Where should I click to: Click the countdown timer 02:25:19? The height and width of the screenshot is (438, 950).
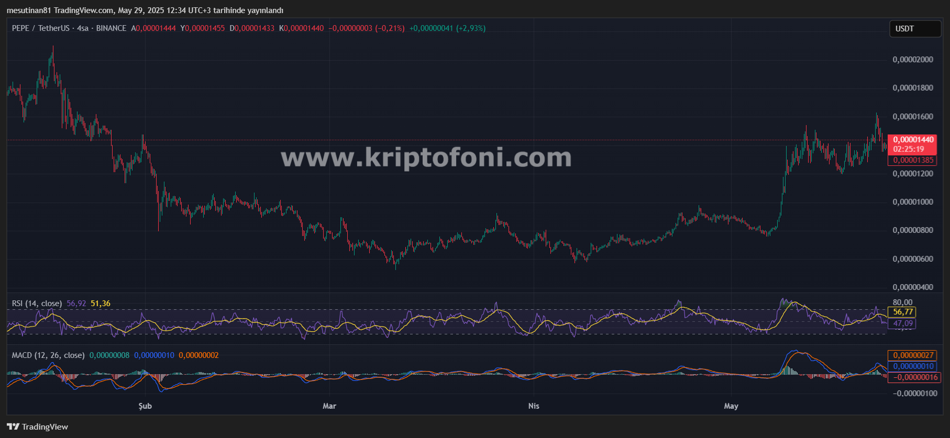909,149
